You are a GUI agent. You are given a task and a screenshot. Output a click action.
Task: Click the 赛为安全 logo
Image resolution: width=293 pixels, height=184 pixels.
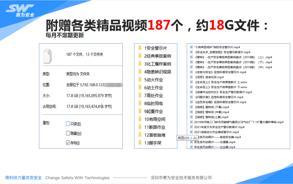[20, 11]
